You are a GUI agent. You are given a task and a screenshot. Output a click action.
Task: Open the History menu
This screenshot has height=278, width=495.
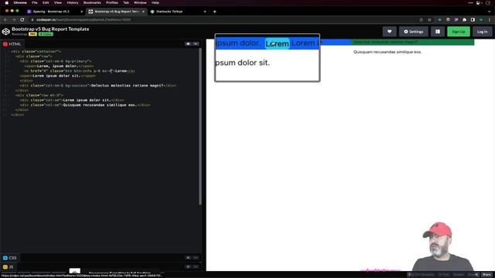[72, 2]
